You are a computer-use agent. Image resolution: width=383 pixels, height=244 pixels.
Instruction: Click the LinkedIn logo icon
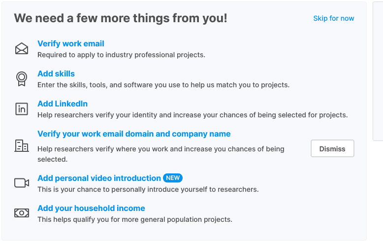tap(22, 109)
